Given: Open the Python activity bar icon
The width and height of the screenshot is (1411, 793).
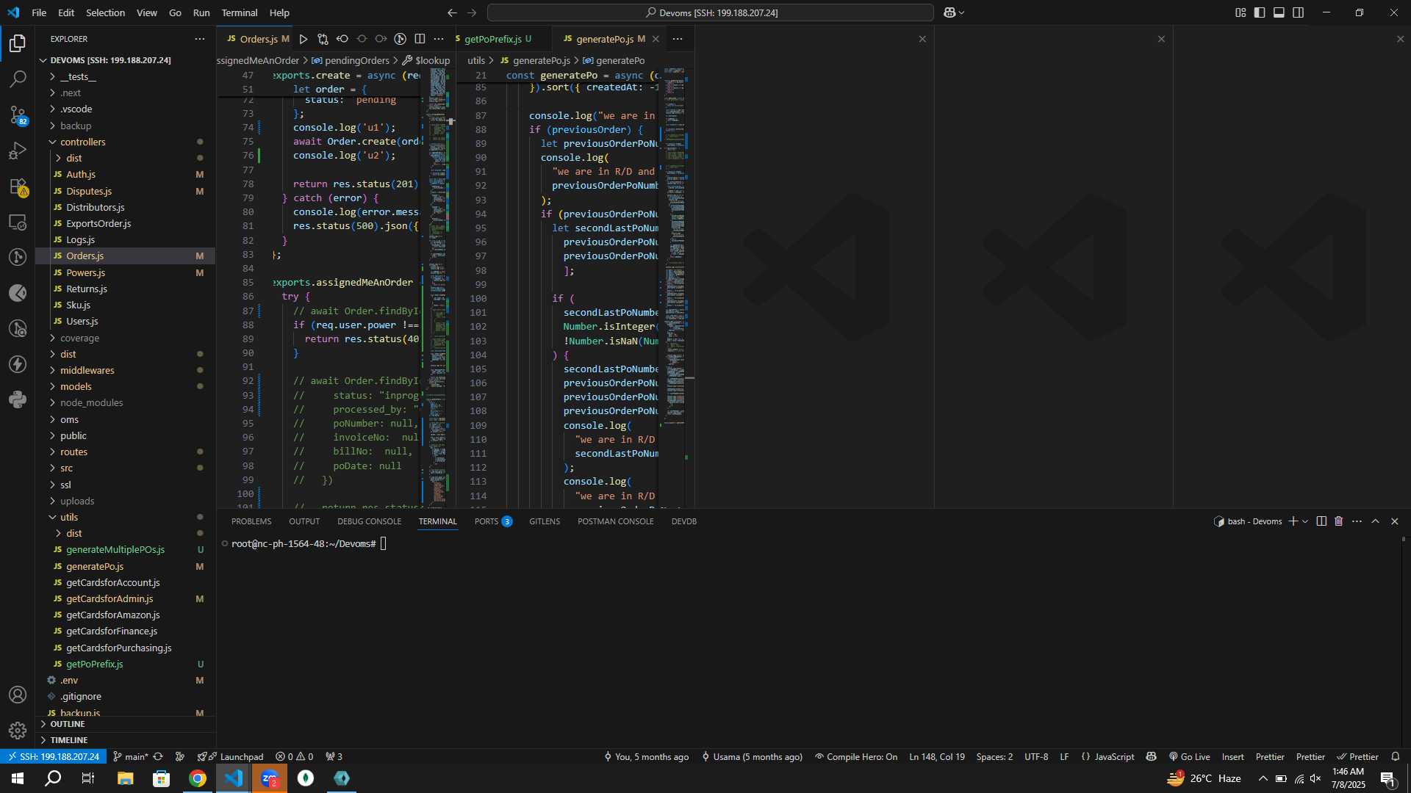Looking at the screenshot, I should (x=18, y=399).
